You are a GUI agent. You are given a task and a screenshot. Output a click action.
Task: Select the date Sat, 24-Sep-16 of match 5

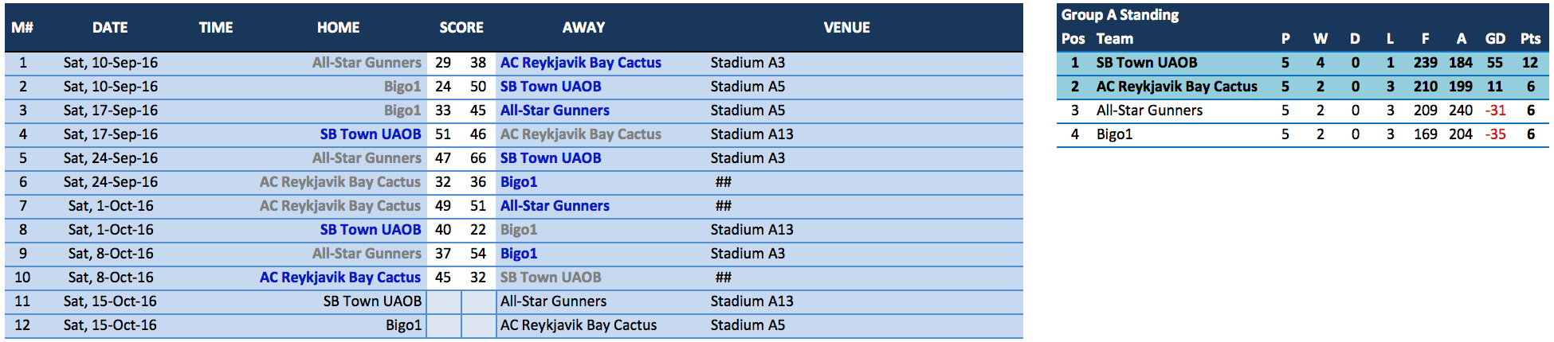pyautogui.click(x=111, y=158)
